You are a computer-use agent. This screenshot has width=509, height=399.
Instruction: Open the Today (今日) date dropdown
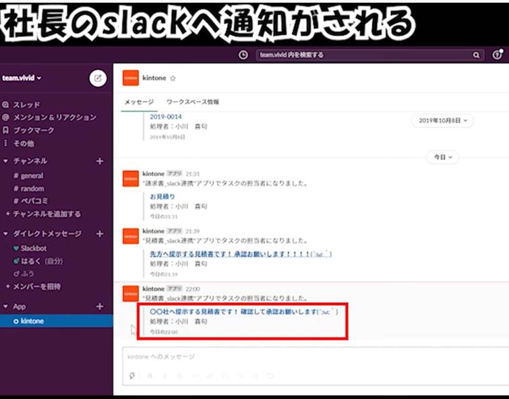tap(442, 157)
